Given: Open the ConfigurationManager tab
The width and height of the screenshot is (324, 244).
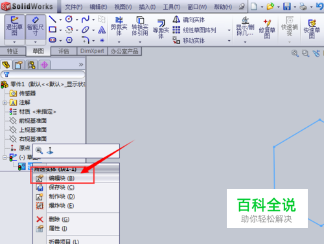Looking at the screenshot, I should coord(32,65).
